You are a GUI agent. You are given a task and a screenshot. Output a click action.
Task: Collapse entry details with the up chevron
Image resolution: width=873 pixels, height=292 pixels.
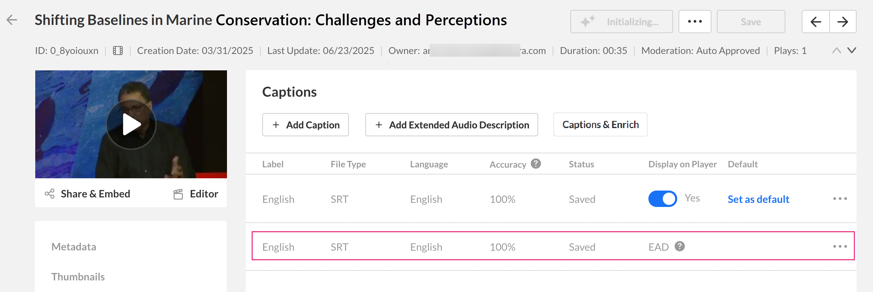pyautogui.click(x=836, y=51)
